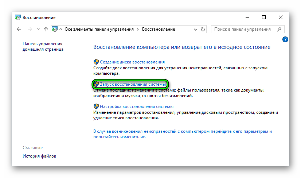Select the Все элементы панели управления breadcrumb
Image resolution: width=301 pixels, height=178 pixels.
coord(99,29)
